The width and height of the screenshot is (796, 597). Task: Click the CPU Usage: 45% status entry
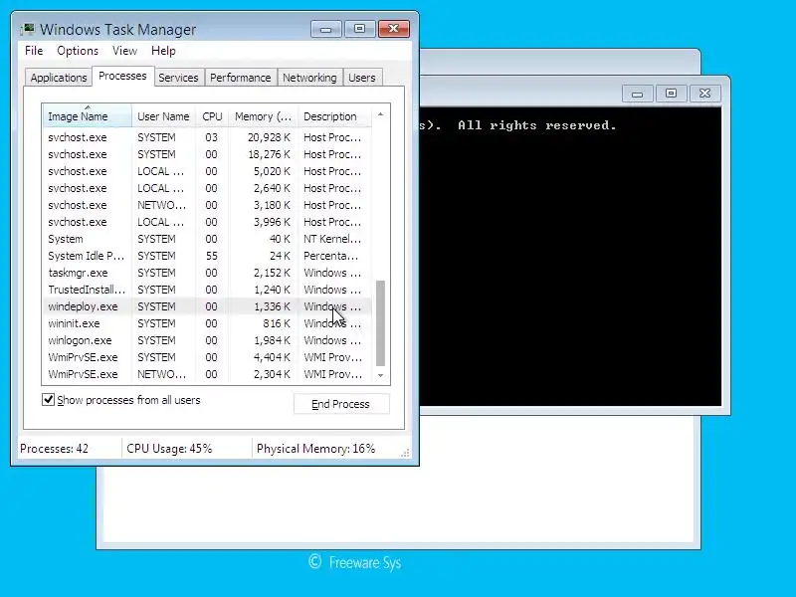coord(169,449)
